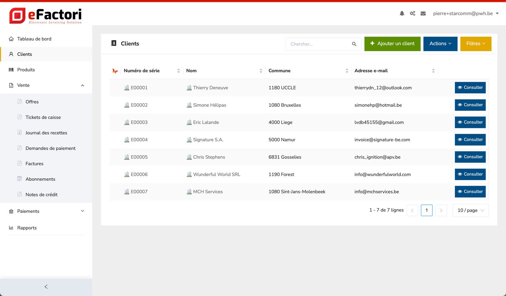The width and height of the screenshot is (506, 296).
Task: Change the 10 / page selector
Action: [x=470, y=210]
